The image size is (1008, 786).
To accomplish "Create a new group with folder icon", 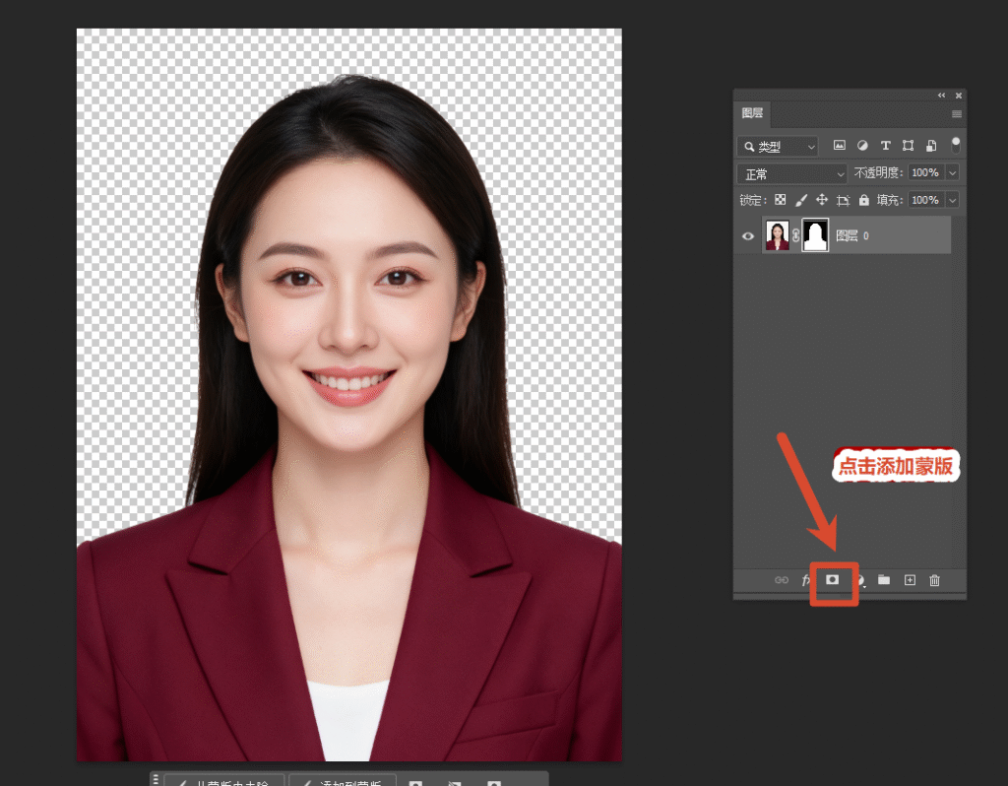I will point(885,580).
